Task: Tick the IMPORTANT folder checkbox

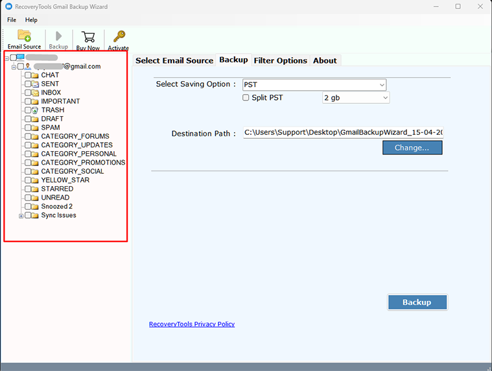Action: 28,101
